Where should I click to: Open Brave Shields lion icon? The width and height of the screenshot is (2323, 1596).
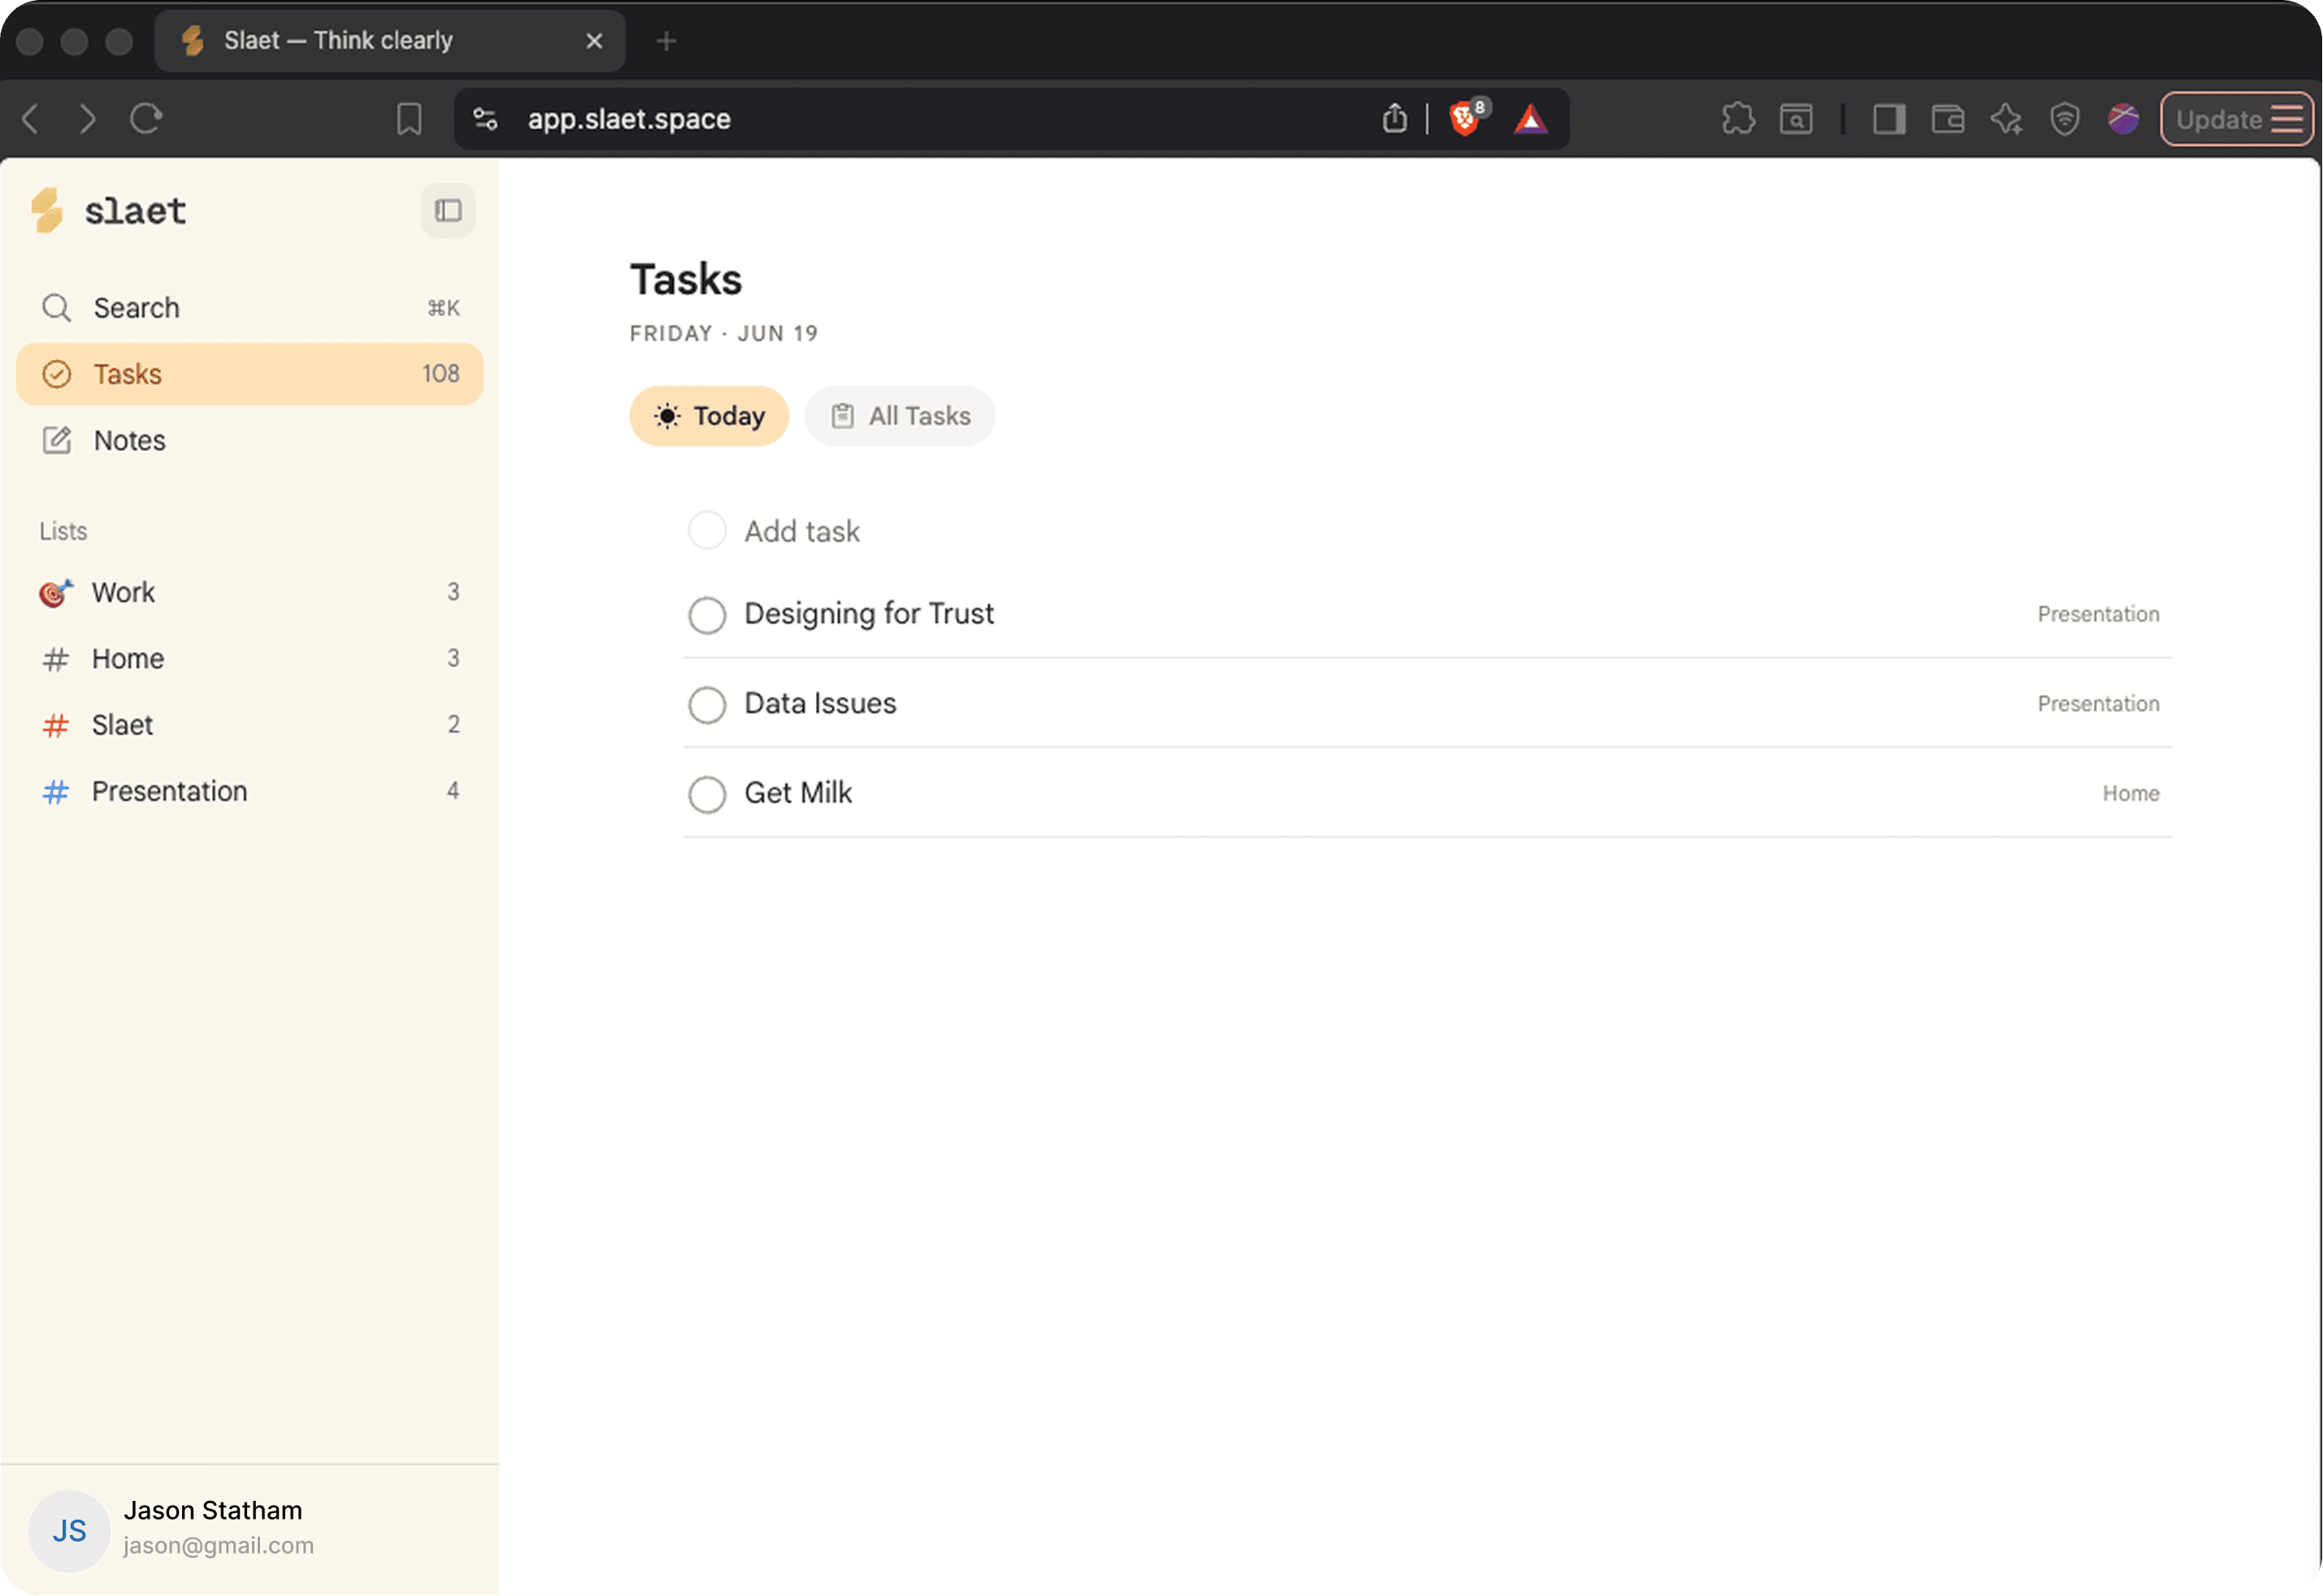[1467, 118]
